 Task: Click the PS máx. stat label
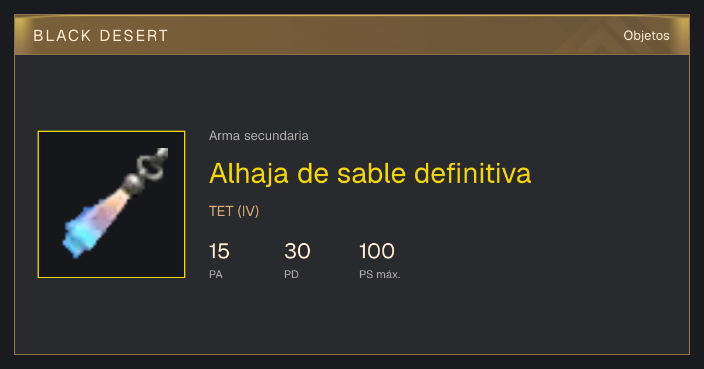point(380,274)
